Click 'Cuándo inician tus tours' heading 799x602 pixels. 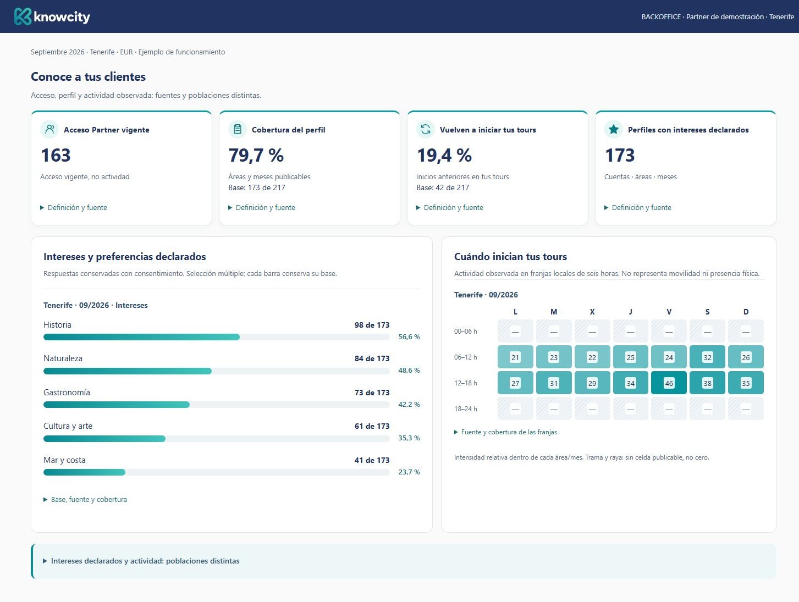pos(510,257)
